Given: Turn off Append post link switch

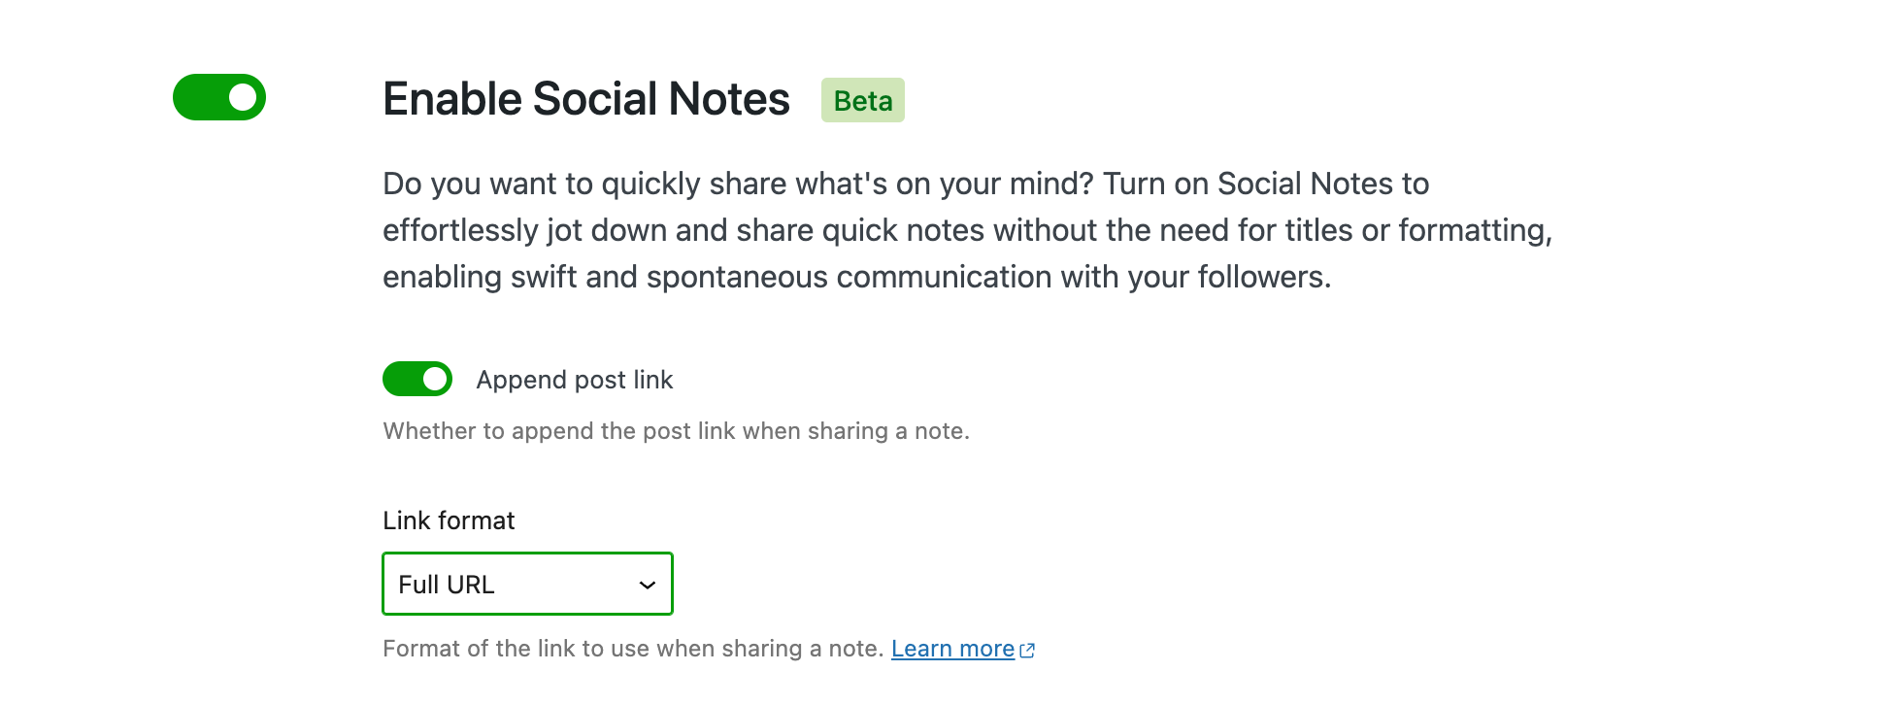Looking at the screenshot, I should pos(416,379).
